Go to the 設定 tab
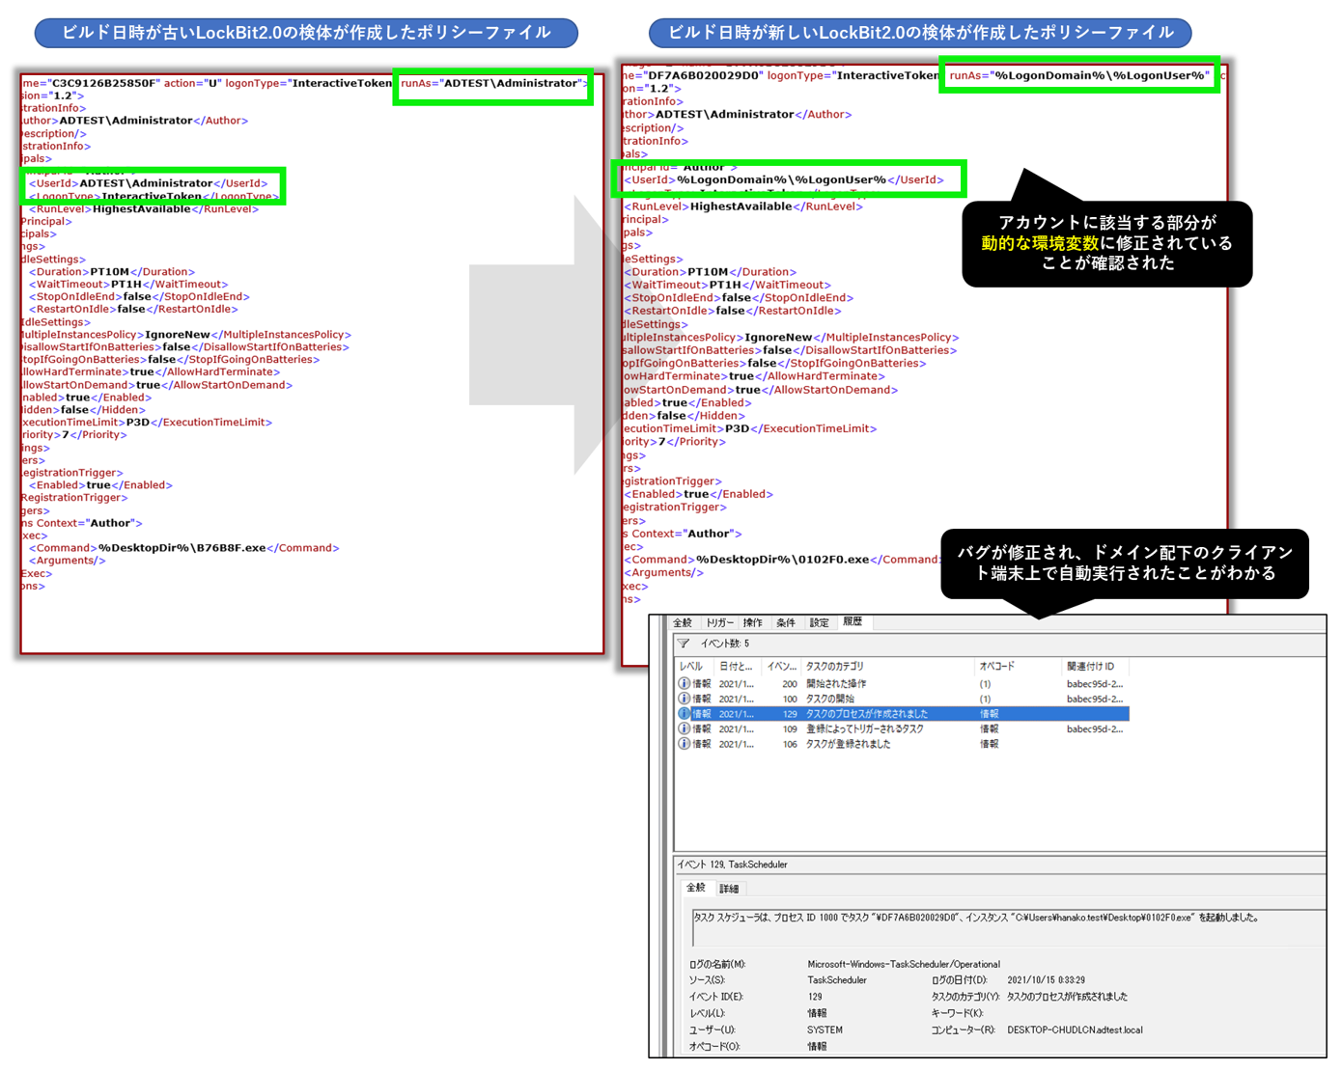 819,623
